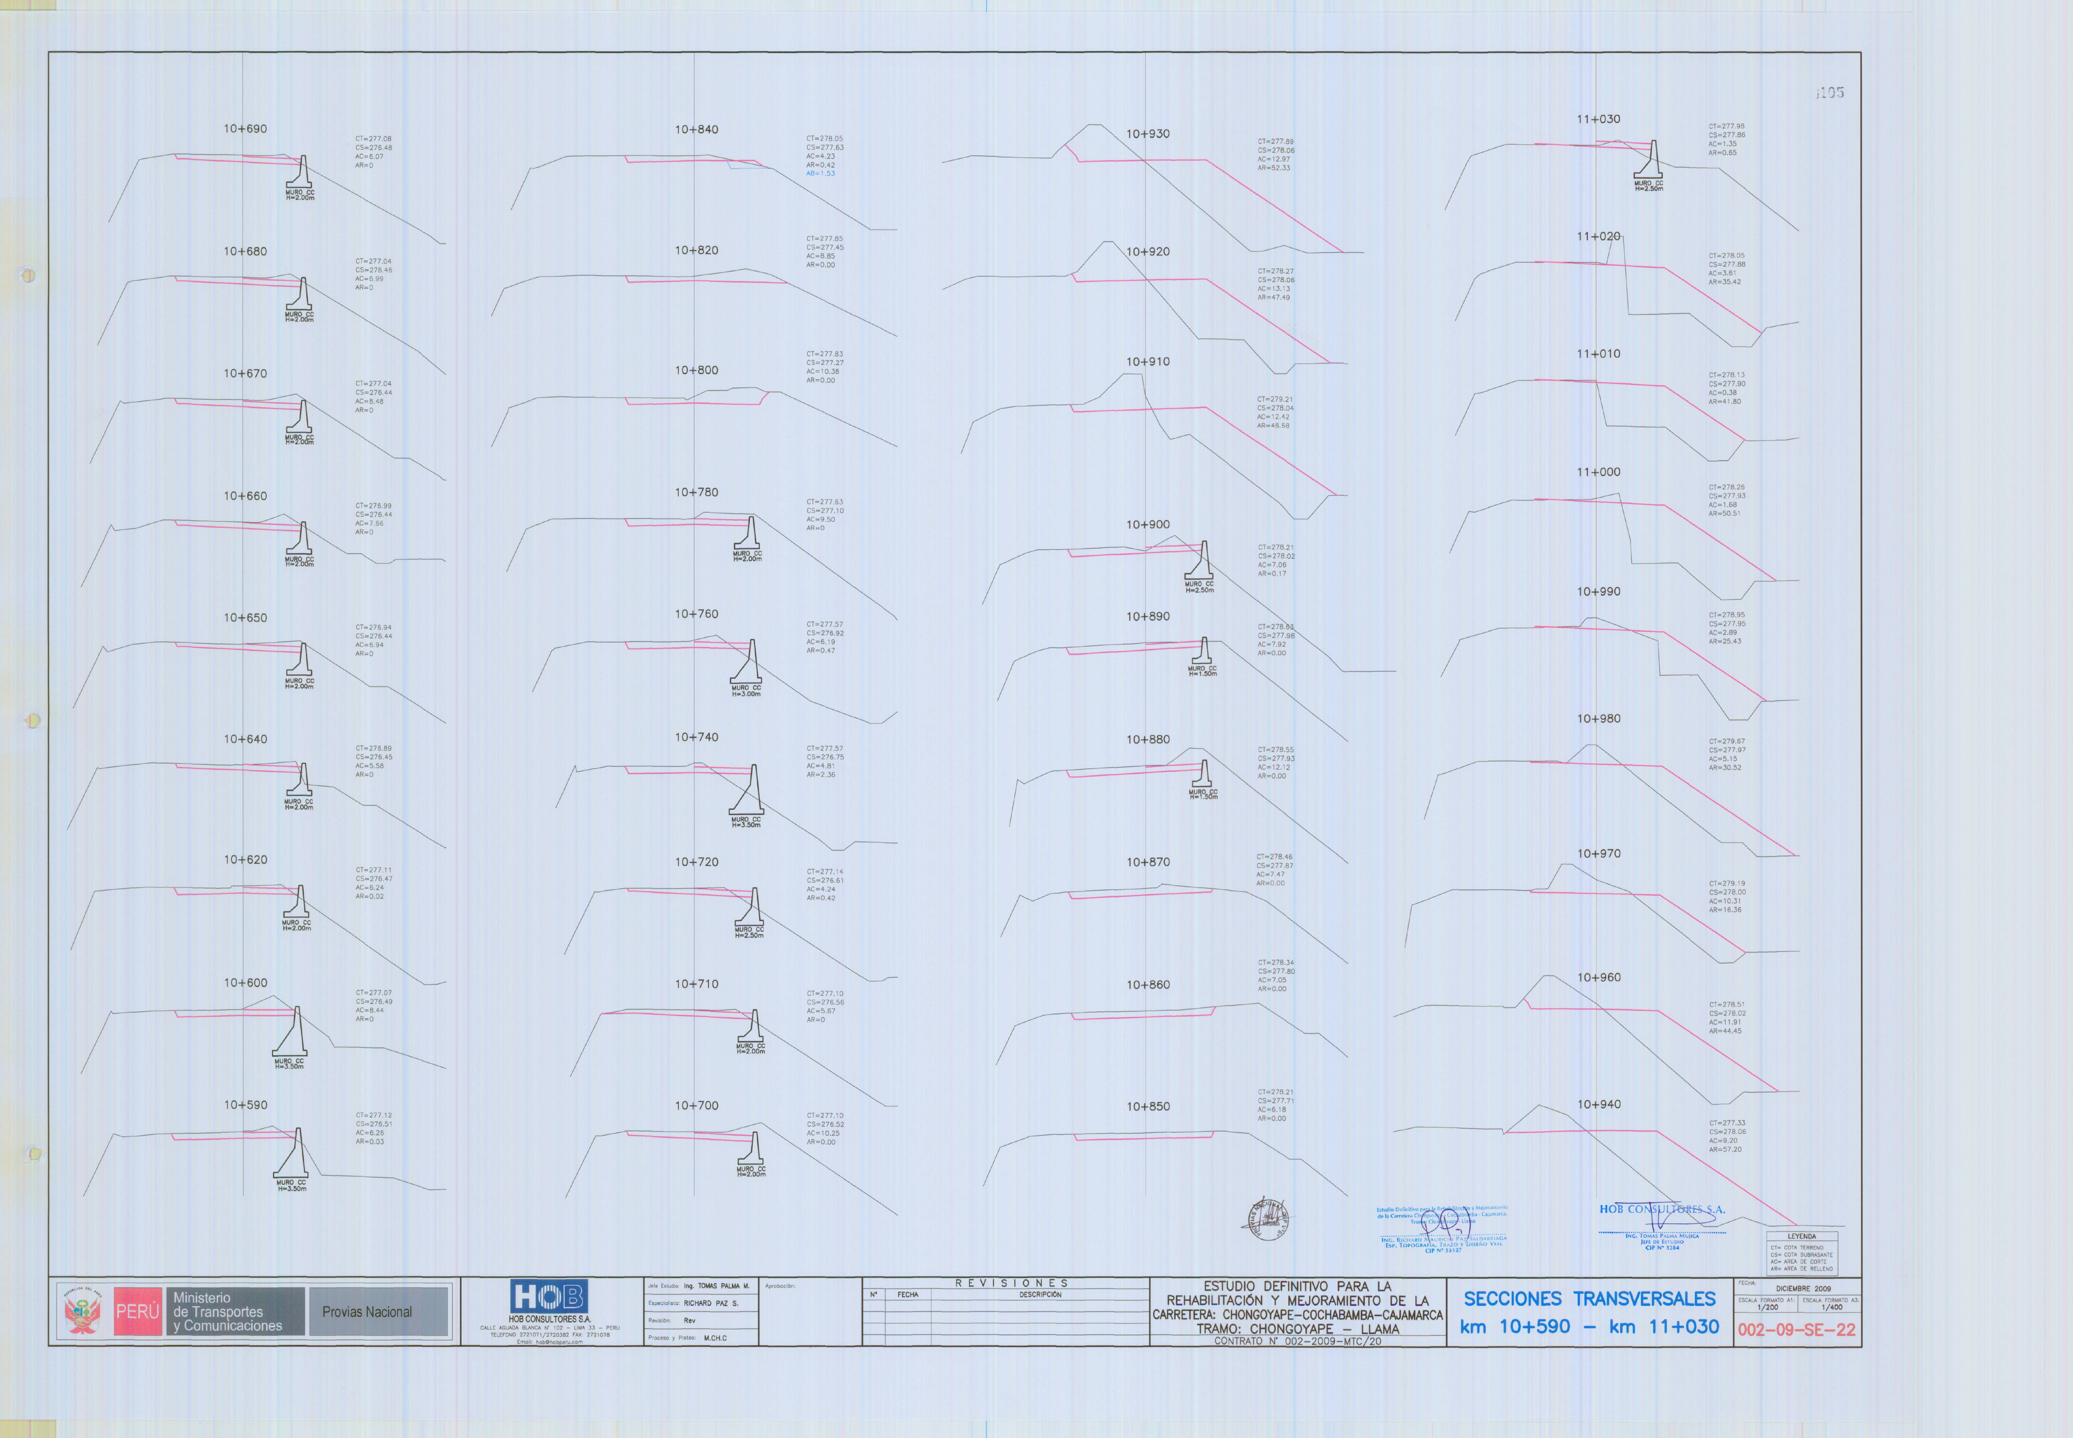The image size is (2073, 1438).
Task: Click the MURO CC H=2.50m label under 11+030
Action: (x=1649, y=186)
